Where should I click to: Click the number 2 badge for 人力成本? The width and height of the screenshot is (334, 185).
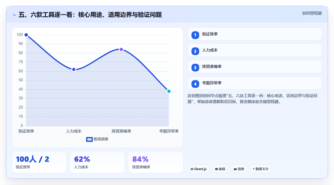click(x=195, y=51)
